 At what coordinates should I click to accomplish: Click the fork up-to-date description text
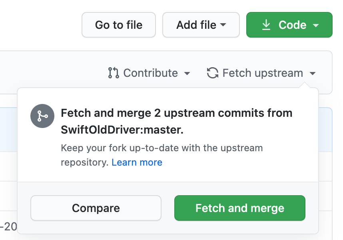click(162, 155)
